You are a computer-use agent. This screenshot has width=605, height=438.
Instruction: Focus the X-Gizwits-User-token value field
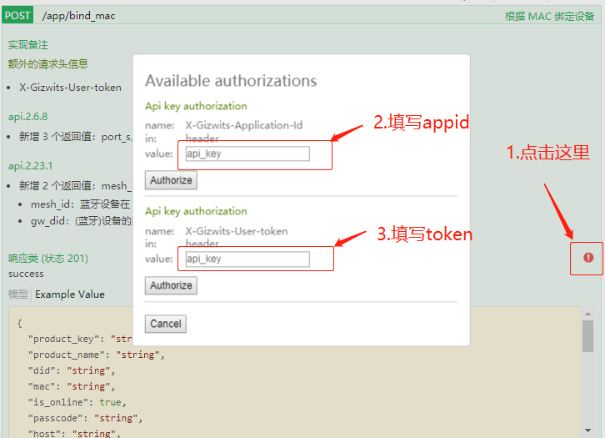pos(247,259)
